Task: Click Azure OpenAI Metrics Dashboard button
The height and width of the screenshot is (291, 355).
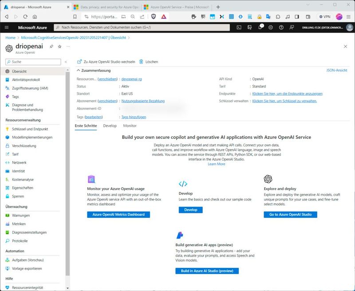Action: [118, 215]
